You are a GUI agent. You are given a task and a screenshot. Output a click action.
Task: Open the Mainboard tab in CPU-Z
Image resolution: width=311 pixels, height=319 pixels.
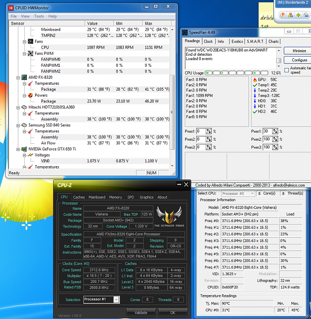tap(97, 197)
